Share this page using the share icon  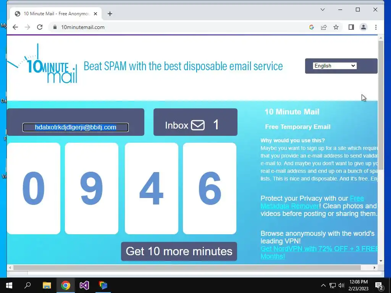324,27
